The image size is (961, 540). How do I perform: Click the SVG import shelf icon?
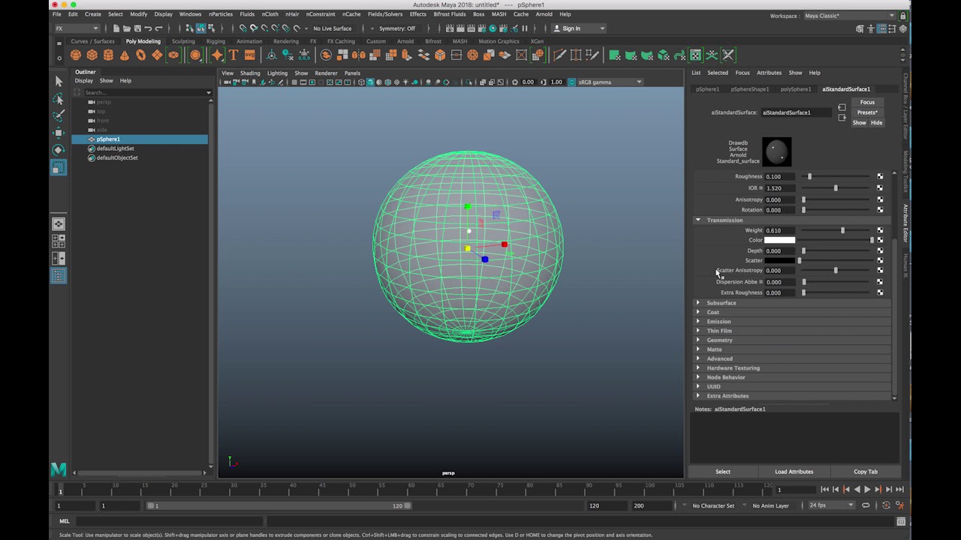click(x=249, y=55)
